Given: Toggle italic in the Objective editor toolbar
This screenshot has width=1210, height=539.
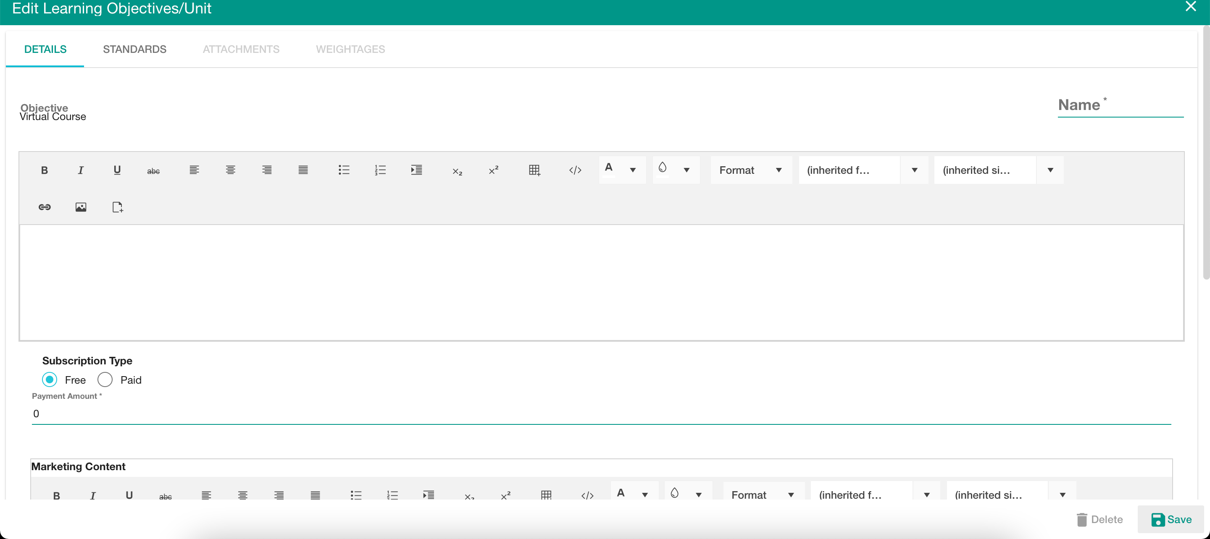Looking at the screenshot, I should point(81,170).
